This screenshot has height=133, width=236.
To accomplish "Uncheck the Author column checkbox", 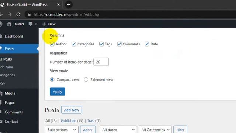I will [52, 44].
